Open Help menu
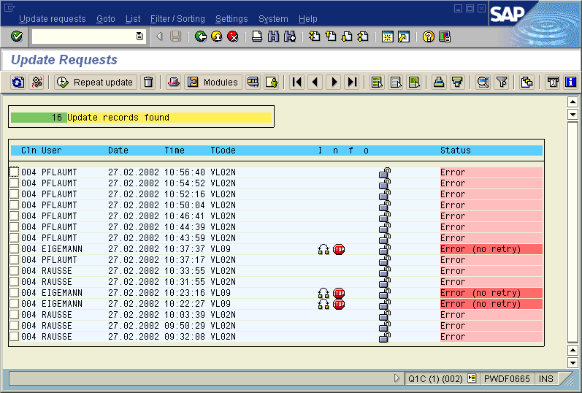582x393 pixels. pos(307,19)
